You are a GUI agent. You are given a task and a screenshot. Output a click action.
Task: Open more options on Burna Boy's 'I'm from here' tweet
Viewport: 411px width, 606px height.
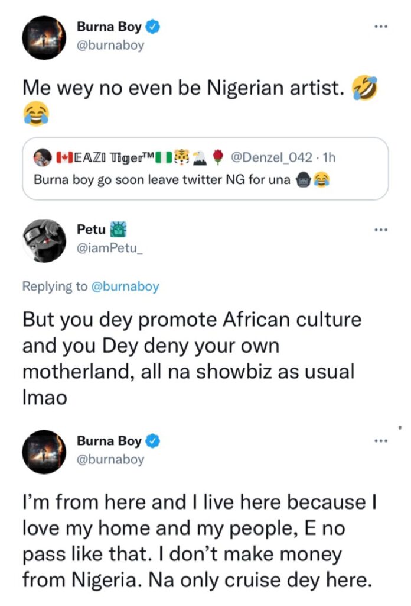click(381, 441)
